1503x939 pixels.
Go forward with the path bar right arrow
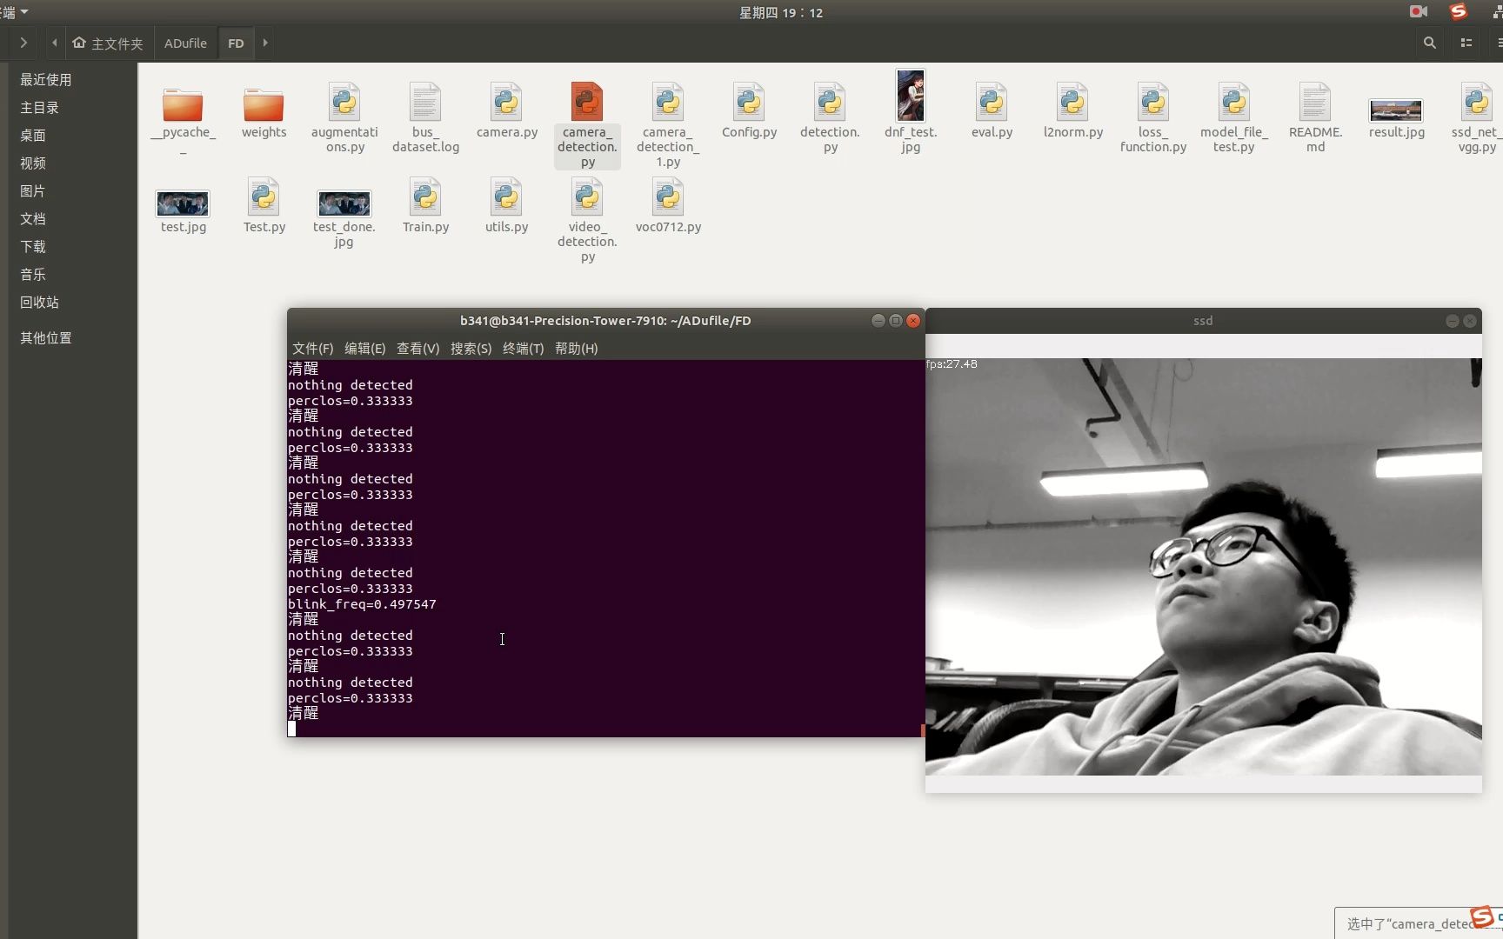click(265, 43)
